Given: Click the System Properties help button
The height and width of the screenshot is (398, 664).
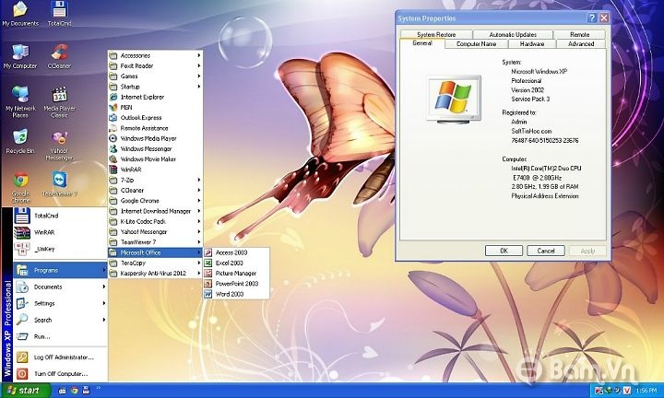Looking at the screenshot, I should (x=591, y=18).
